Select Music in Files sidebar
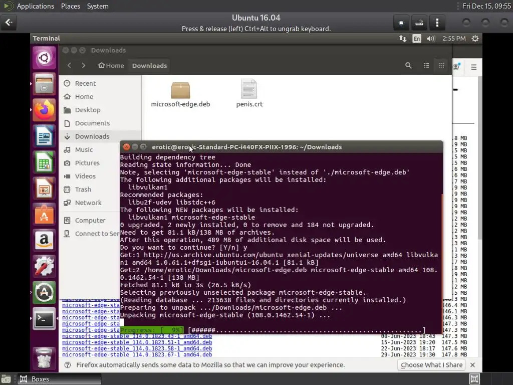 click(90, 149)
